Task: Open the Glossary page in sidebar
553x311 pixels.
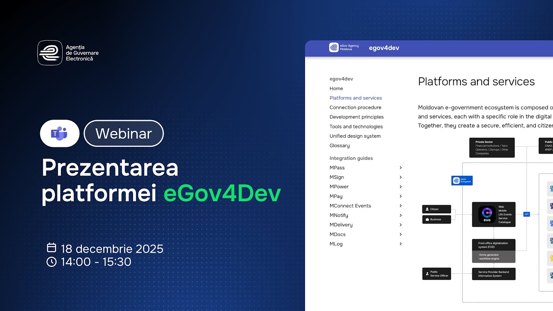Action: click(340, 146)
